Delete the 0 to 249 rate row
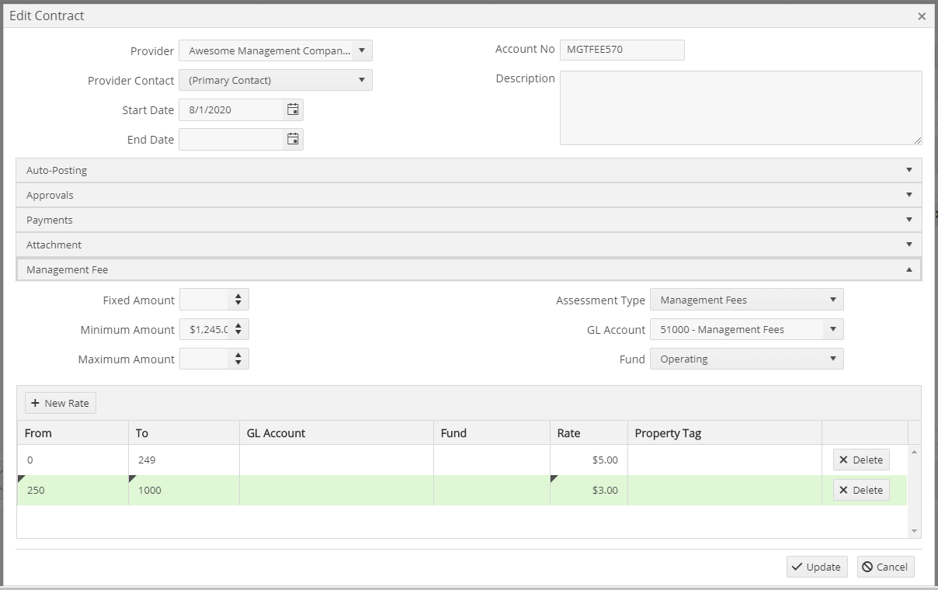 (861, 460)
